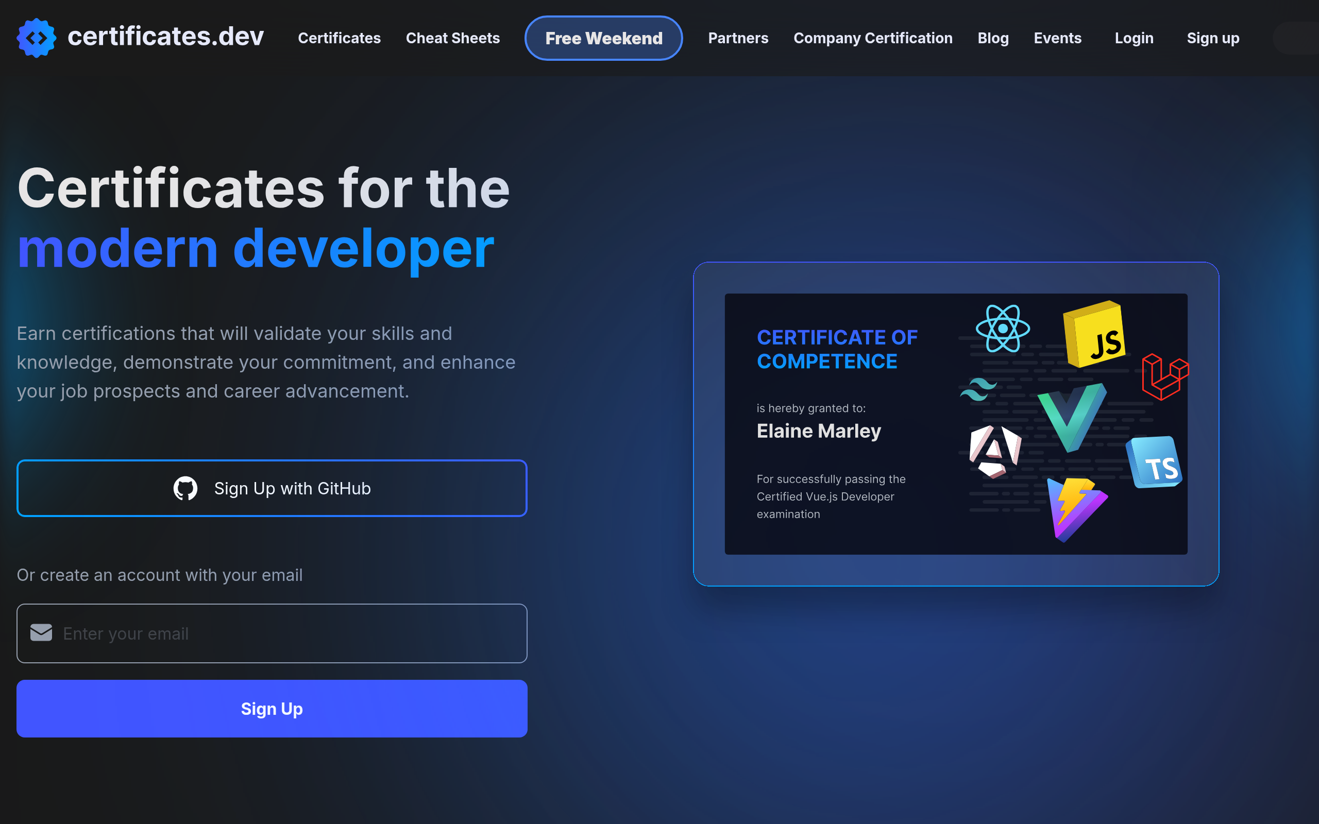
Task: Click the 'is hereby granted to:' line
Action: point(811,408)
